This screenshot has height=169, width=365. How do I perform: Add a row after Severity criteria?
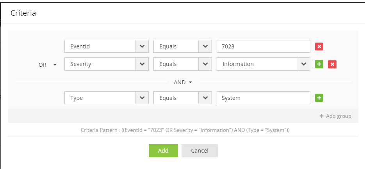click(x=319, y=64)
